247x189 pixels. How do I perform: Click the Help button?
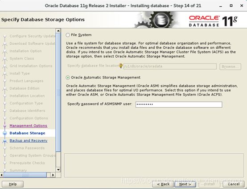(13, 184)
